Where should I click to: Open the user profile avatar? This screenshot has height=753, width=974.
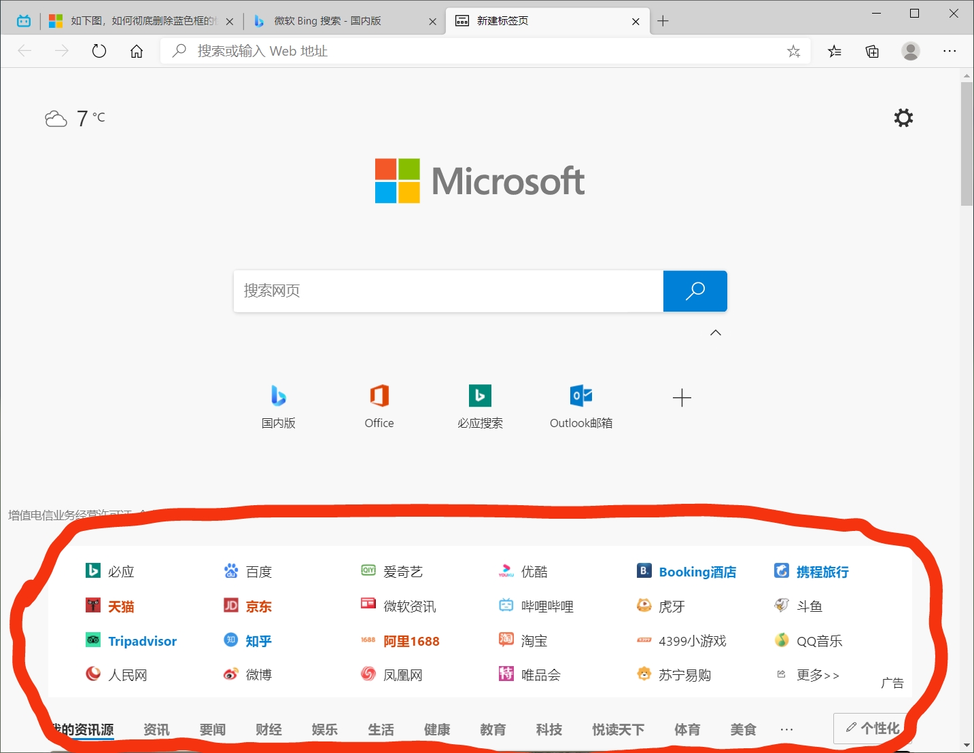pos(911,51)
